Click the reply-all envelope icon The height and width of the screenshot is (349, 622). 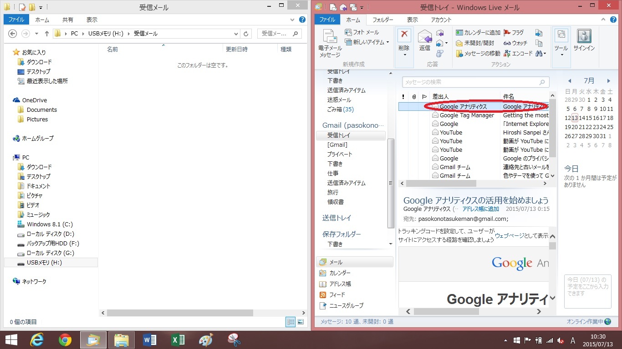440,33
